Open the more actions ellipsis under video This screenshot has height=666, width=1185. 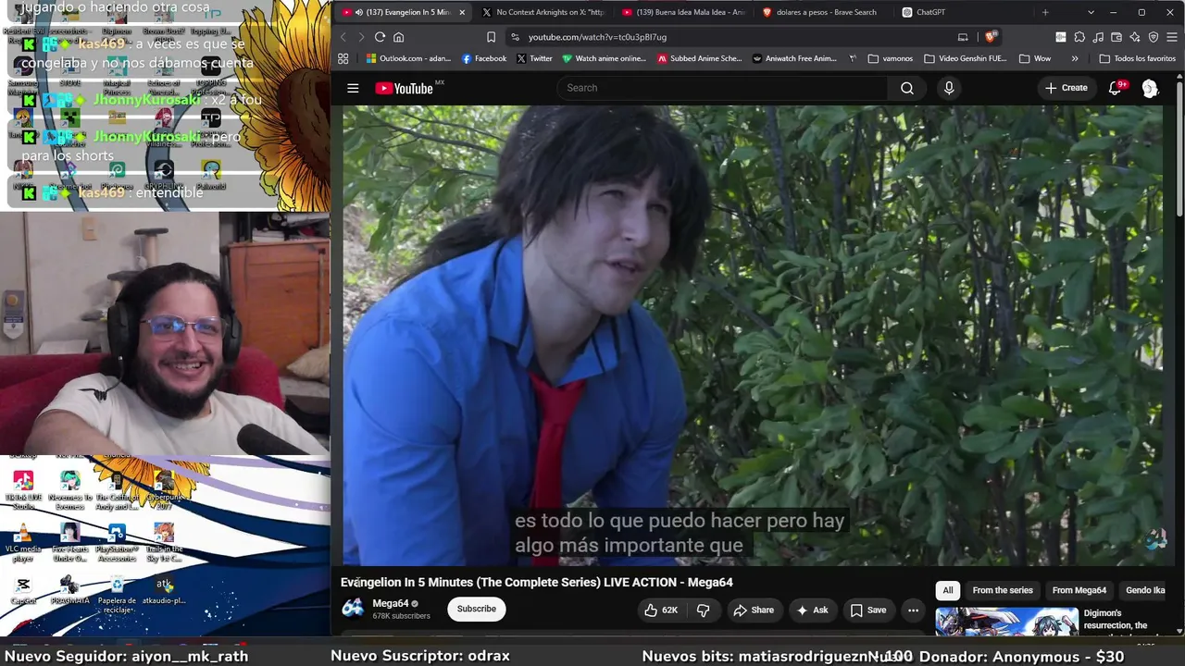coord(913,610)
